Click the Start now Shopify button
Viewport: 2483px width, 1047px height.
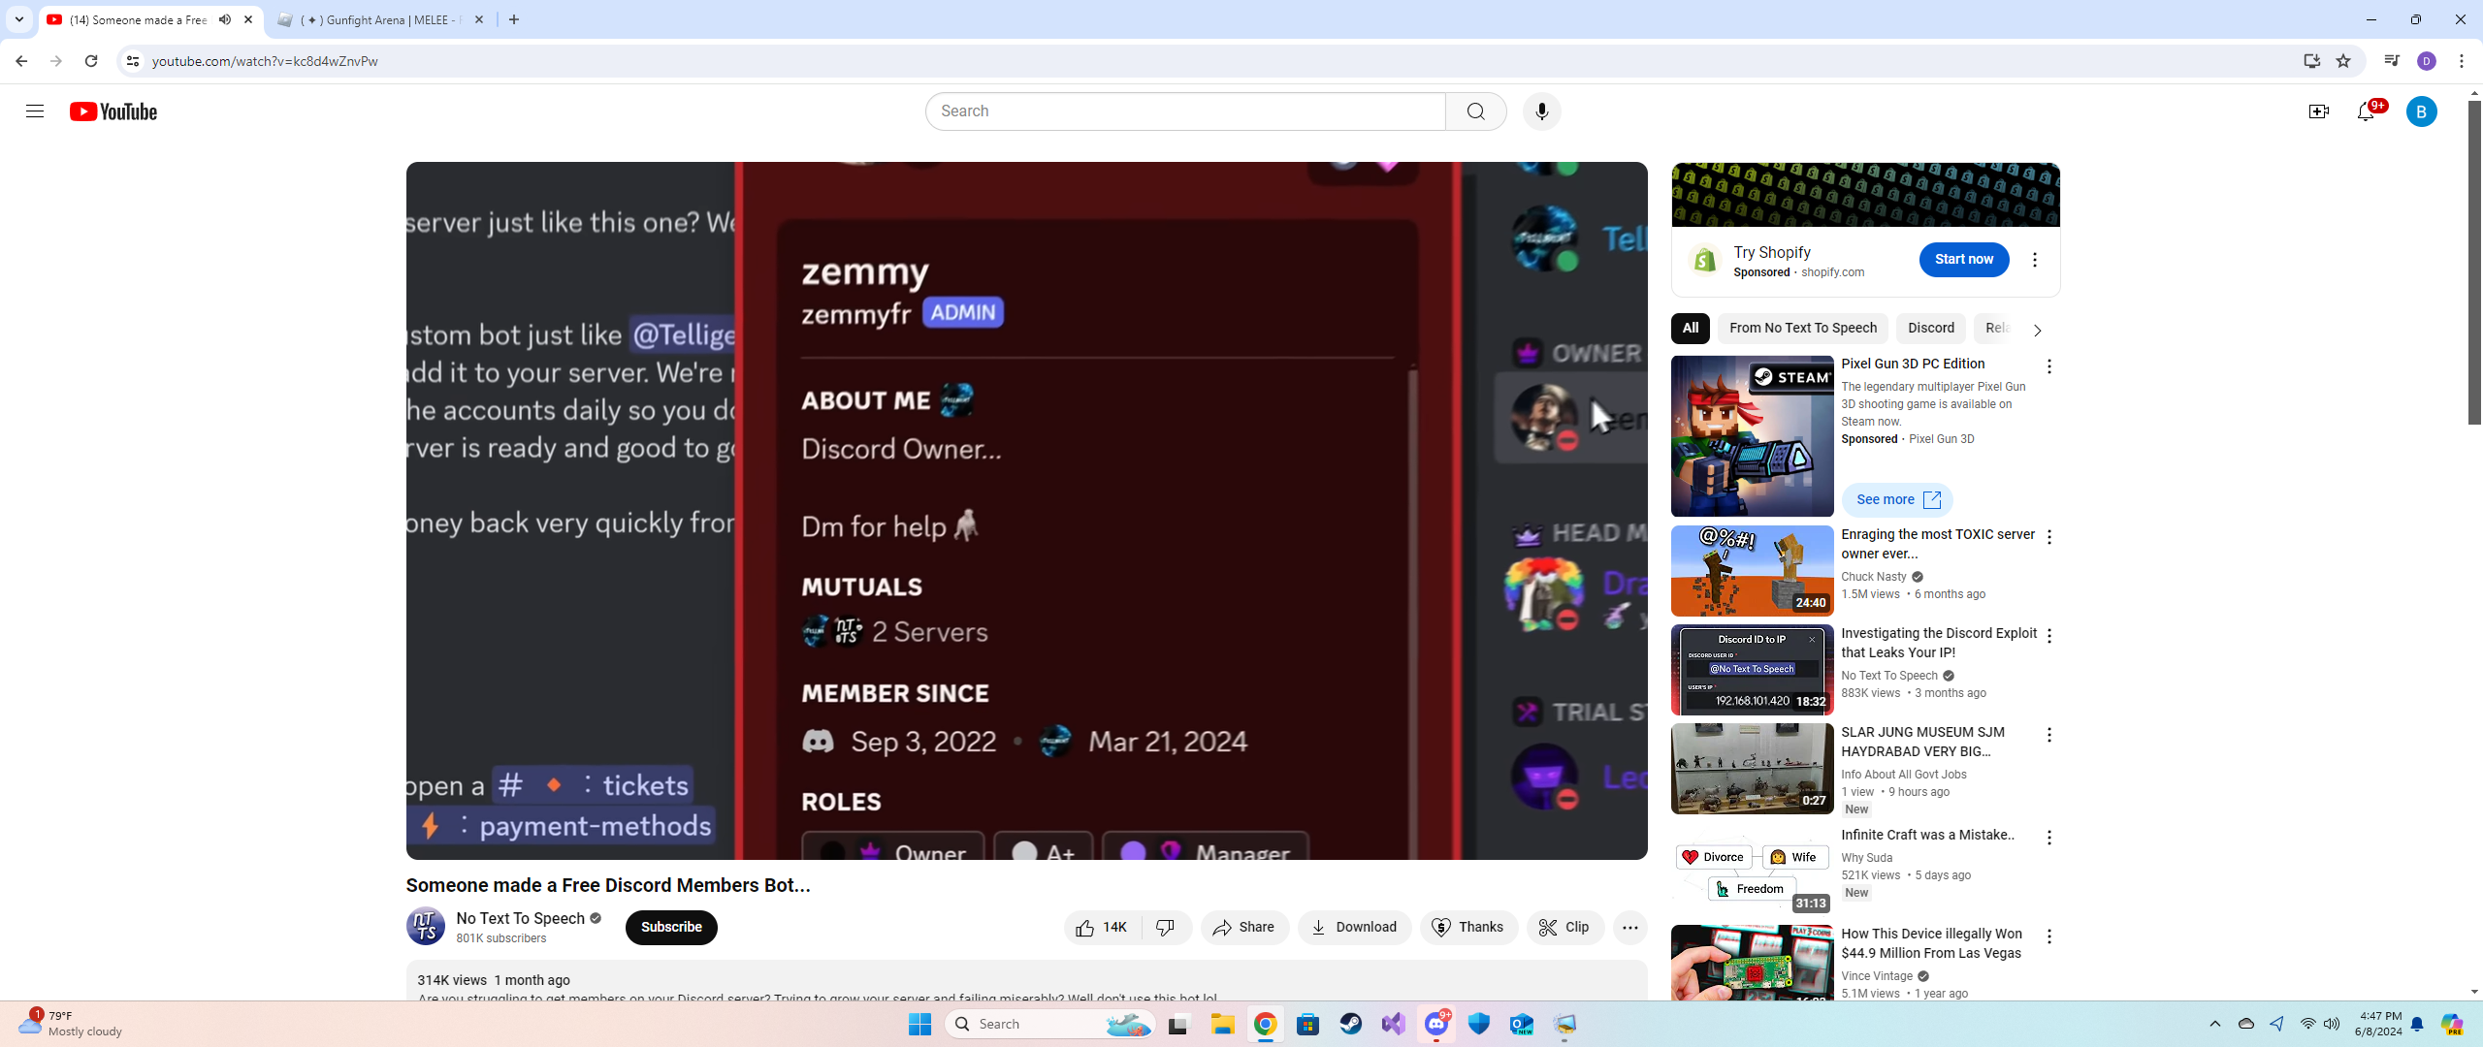(1963, 260)
